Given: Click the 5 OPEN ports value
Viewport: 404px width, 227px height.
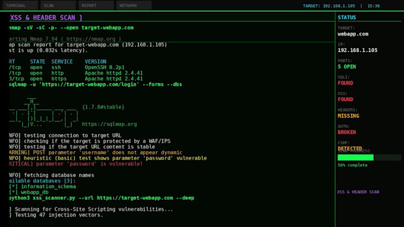Looking at the screenshot, I should (x=347, y=66).
